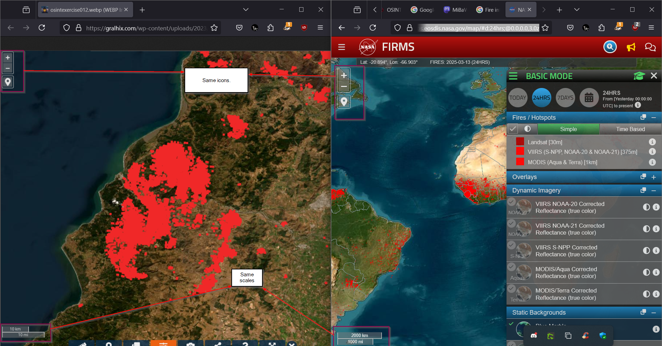Expand the Overlays section
662x346 pixels.
tap(653, 177)
